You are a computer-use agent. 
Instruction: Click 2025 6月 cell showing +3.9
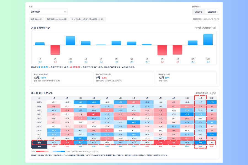120,102
